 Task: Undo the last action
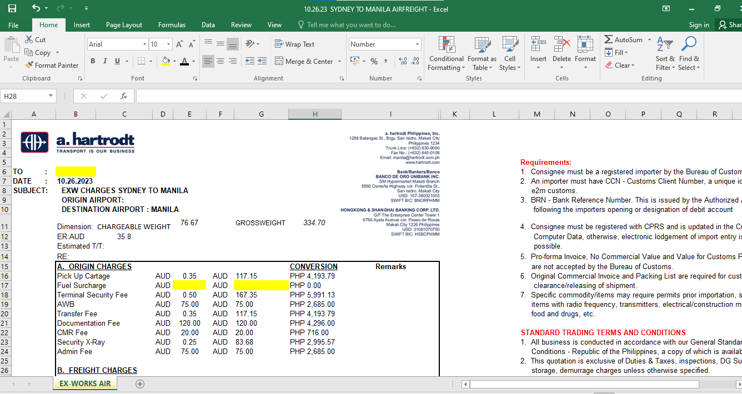tap(36, 8)
